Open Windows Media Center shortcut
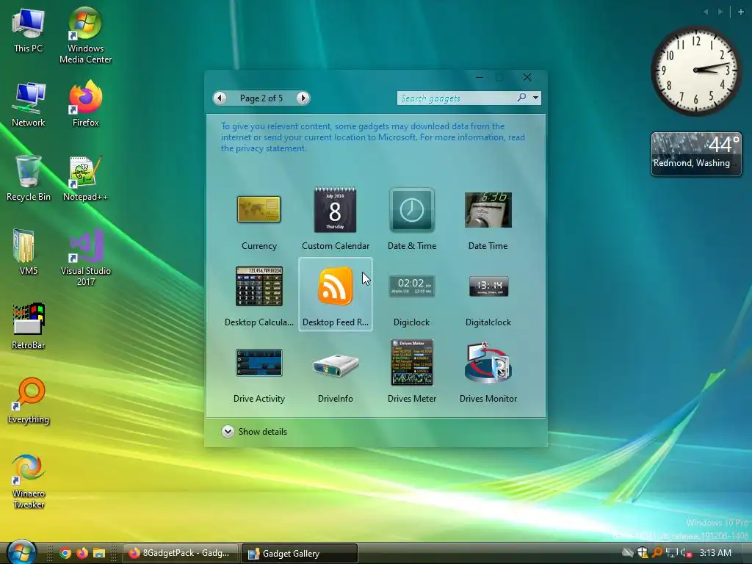 (85, 36)
